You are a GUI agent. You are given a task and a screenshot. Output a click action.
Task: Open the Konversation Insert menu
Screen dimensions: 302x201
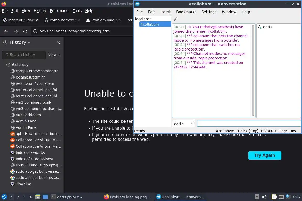point(165,12)
